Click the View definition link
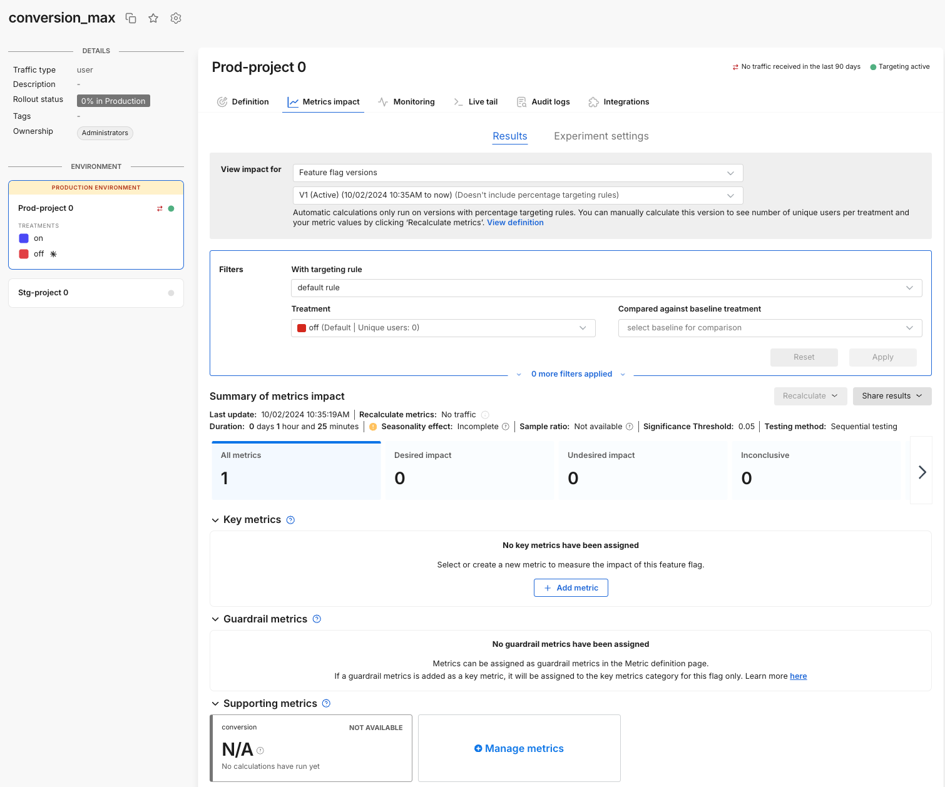 pos(515,223)
